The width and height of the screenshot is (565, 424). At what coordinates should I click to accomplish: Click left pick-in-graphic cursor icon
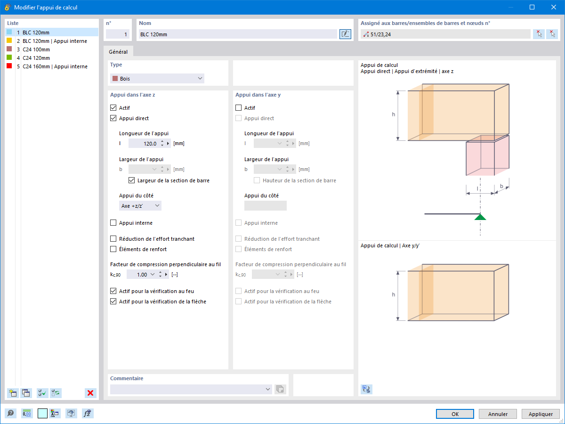tap(539, 34)
